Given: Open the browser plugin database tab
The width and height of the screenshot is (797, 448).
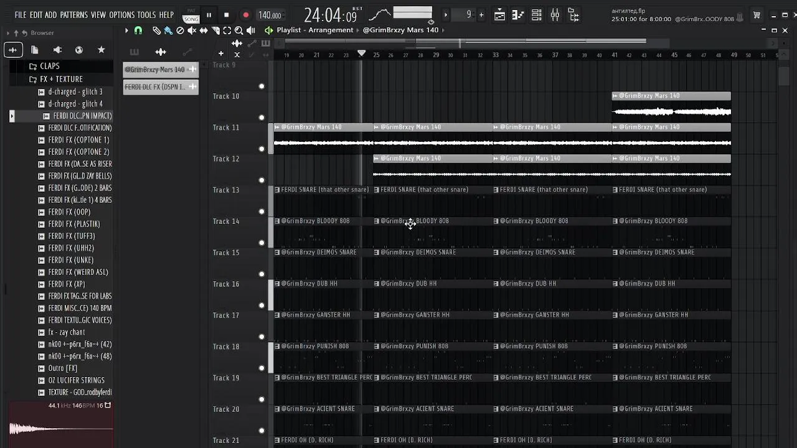Looking at the screenshot, I should (x=57, y=50).
